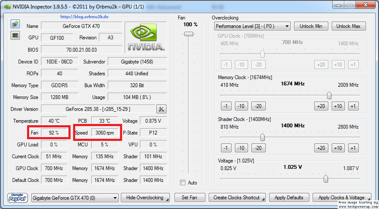Open the Gigabyte GeForce GTX 470 GPU selector
Image resolution: width=379 pixels, height=209 pixels.
75,198
